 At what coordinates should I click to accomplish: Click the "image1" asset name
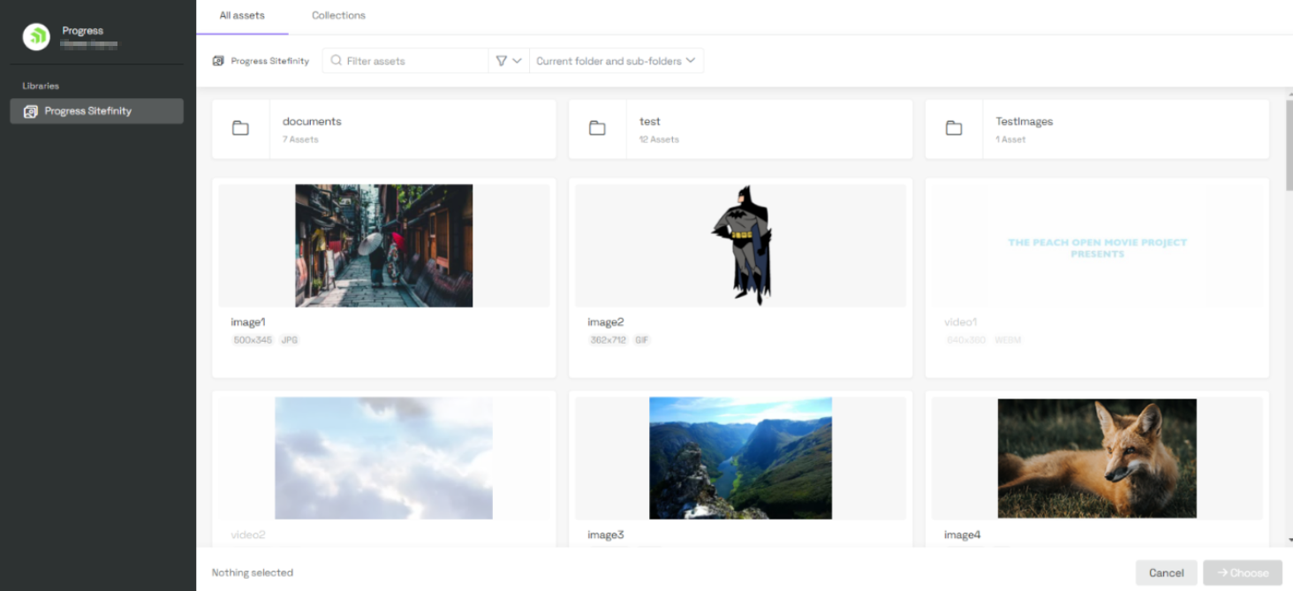click(248, 322)
